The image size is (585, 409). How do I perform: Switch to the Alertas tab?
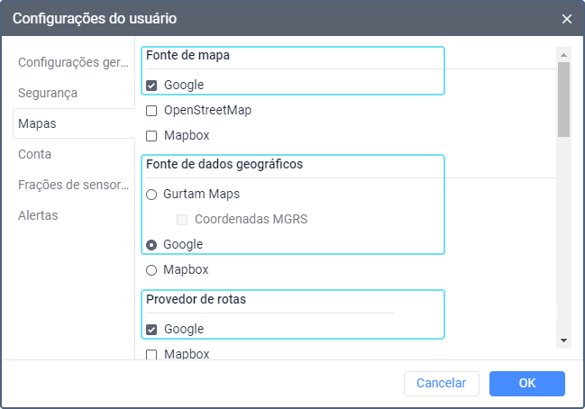[x=38, y=215]
